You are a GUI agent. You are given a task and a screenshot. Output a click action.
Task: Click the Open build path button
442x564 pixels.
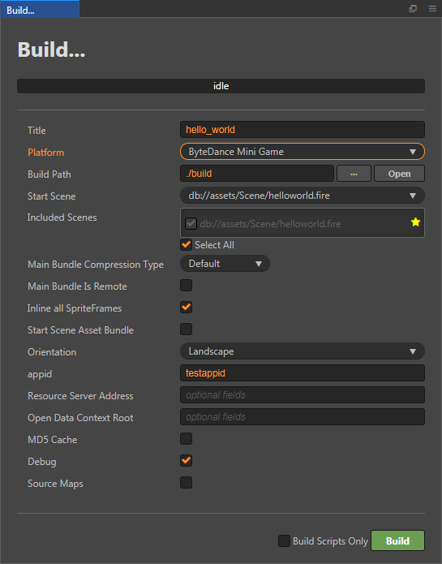tap(399, 174)
